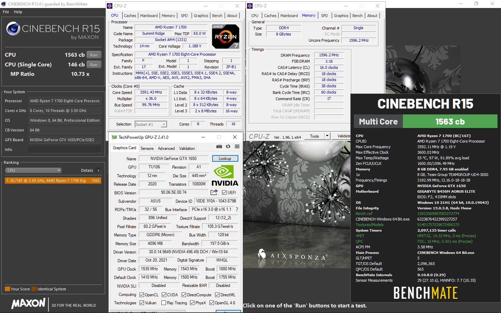Click the GPU-Z Name field GTX 1650

[173, 159]
